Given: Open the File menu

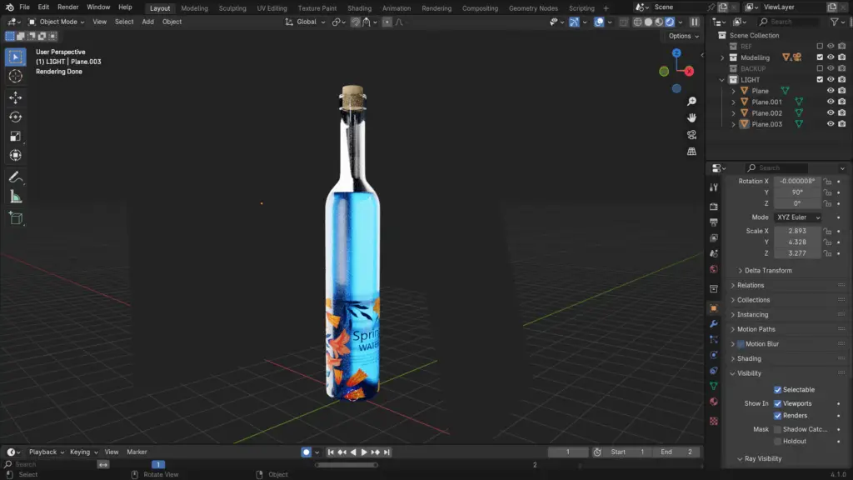Looking at the screenshot, I should pos(24,7).
